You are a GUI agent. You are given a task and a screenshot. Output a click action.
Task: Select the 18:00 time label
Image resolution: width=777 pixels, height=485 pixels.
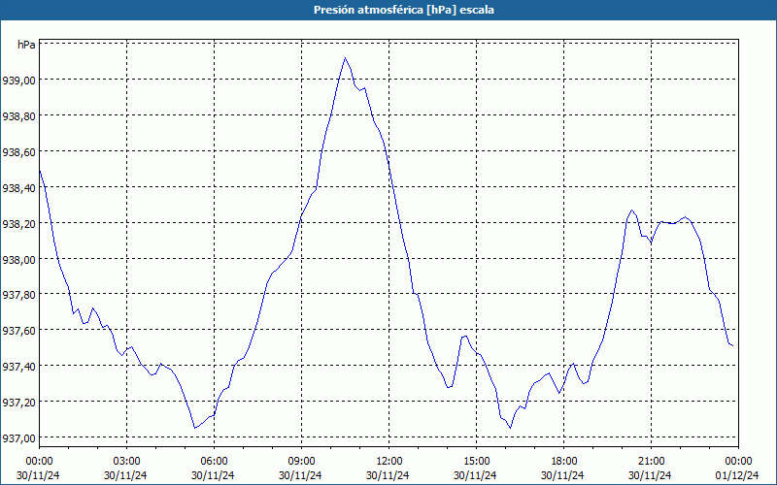click(x=564, y=462)
